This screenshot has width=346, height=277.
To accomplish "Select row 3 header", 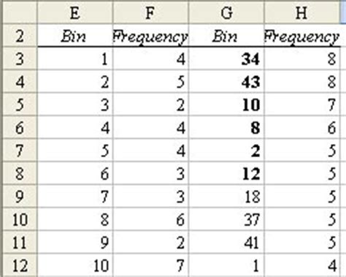I will [20, 58].
